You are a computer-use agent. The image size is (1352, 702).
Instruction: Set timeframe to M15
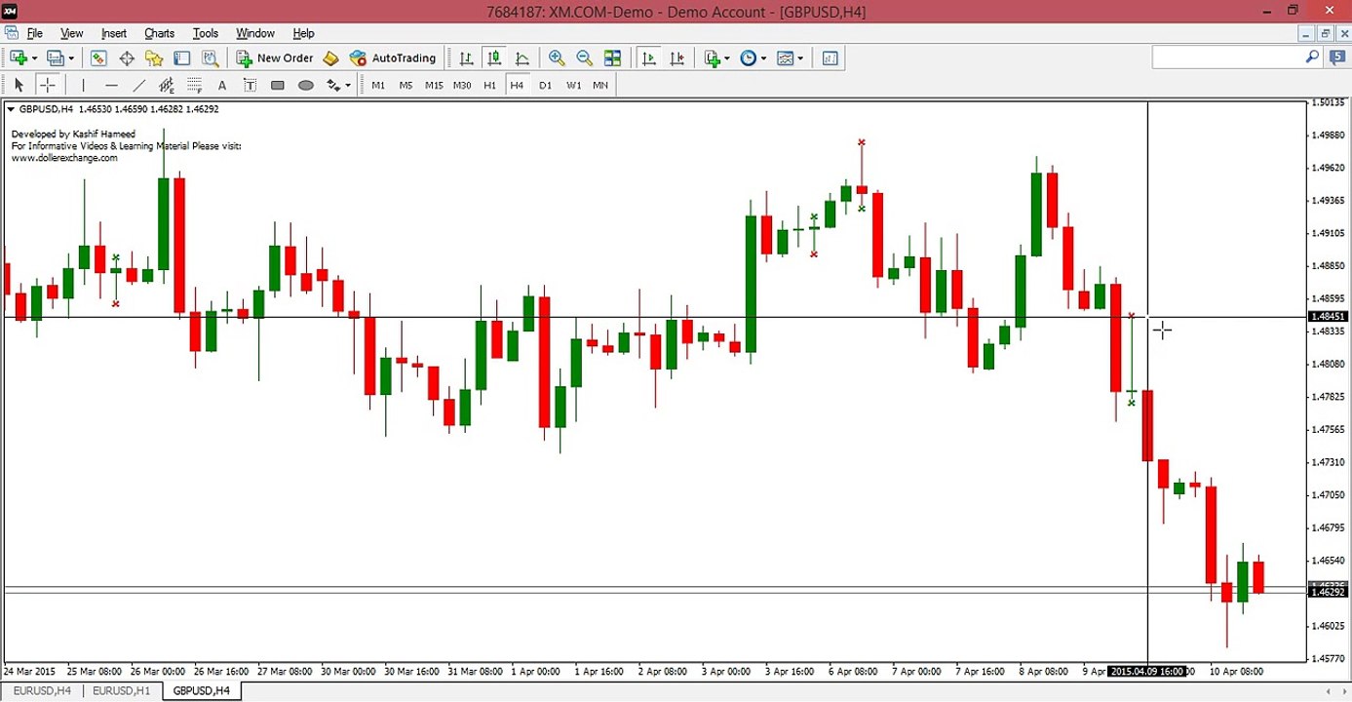point(434,86)
